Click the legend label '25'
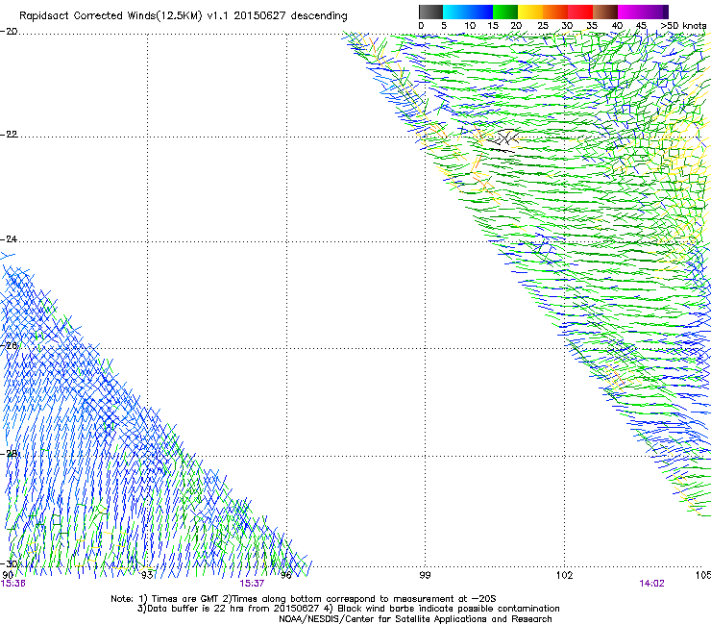This screenshot has height=625, width=711. pos(543,26)
